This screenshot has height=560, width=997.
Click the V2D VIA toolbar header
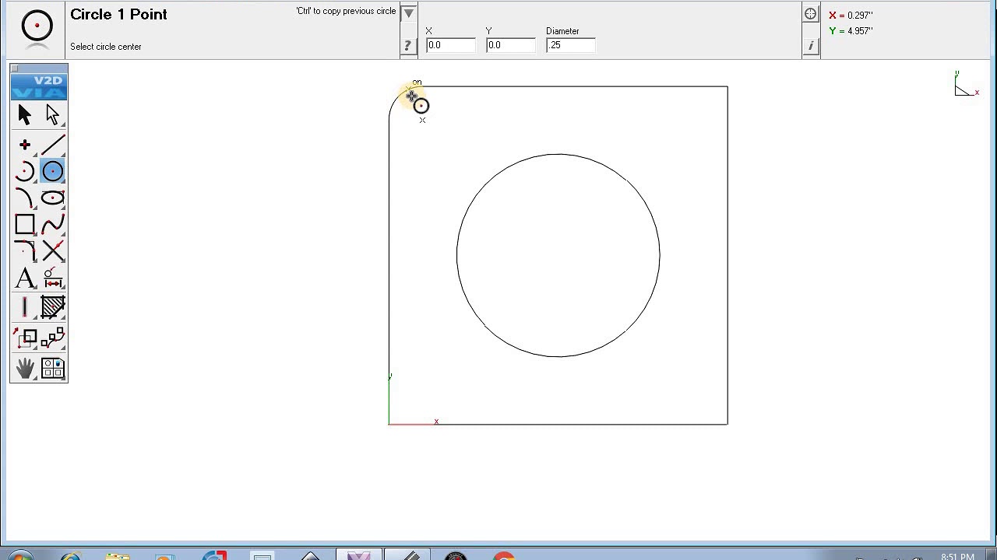(39, 87)
